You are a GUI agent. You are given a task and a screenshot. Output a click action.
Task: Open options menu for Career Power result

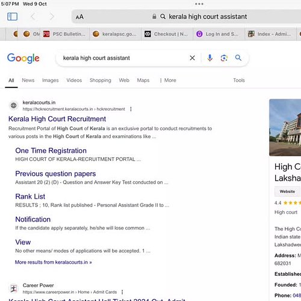(122, 292)
